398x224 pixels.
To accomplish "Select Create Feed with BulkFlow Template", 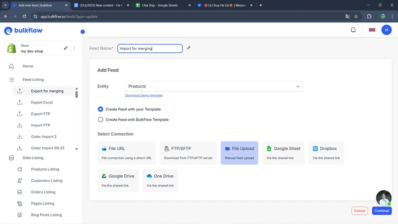I will click(x=100, y=119).
